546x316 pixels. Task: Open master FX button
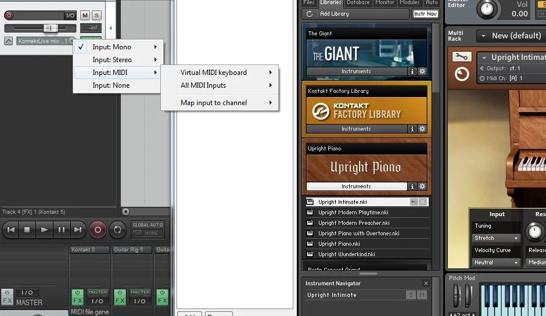(x=7, y=301)
